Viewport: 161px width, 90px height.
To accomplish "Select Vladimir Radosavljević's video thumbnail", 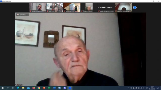I will (x=123, y=7).
